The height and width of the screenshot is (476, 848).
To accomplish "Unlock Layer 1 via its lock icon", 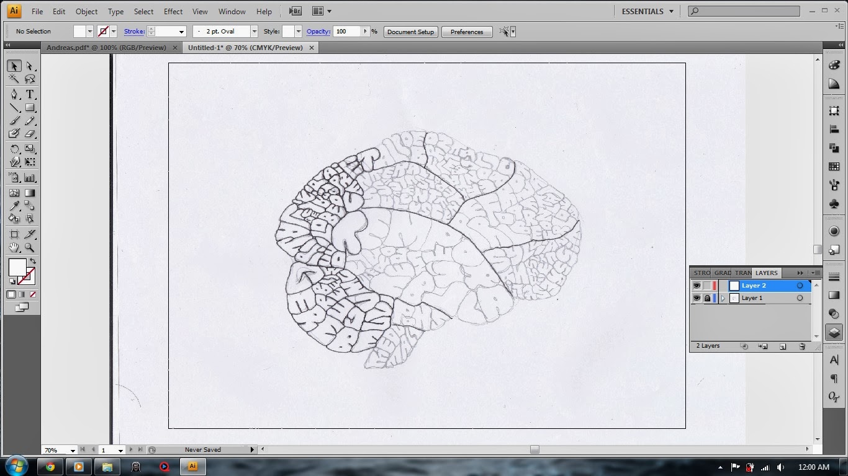I will tap(707, 298).
